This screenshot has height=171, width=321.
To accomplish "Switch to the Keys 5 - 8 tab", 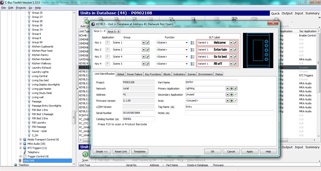I will pyautogui.click(x=114, y=31).
